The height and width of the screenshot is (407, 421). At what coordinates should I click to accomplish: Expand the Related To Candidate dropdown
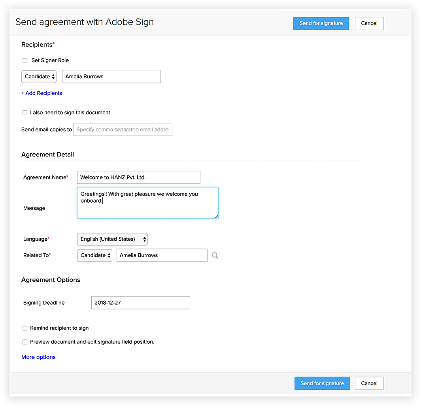tap(95, 255)
